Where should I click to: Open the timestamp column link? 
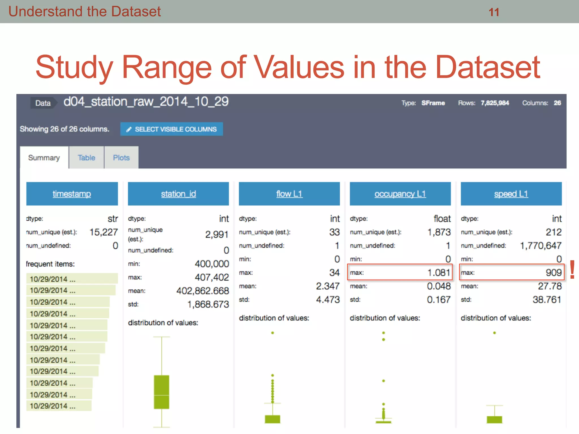coord(72,194)
